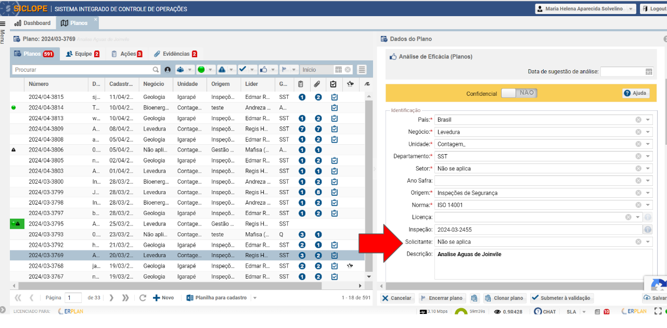This screenshot has height=328, width=667.
Task: Go to next page arrow
Action: 111,298
